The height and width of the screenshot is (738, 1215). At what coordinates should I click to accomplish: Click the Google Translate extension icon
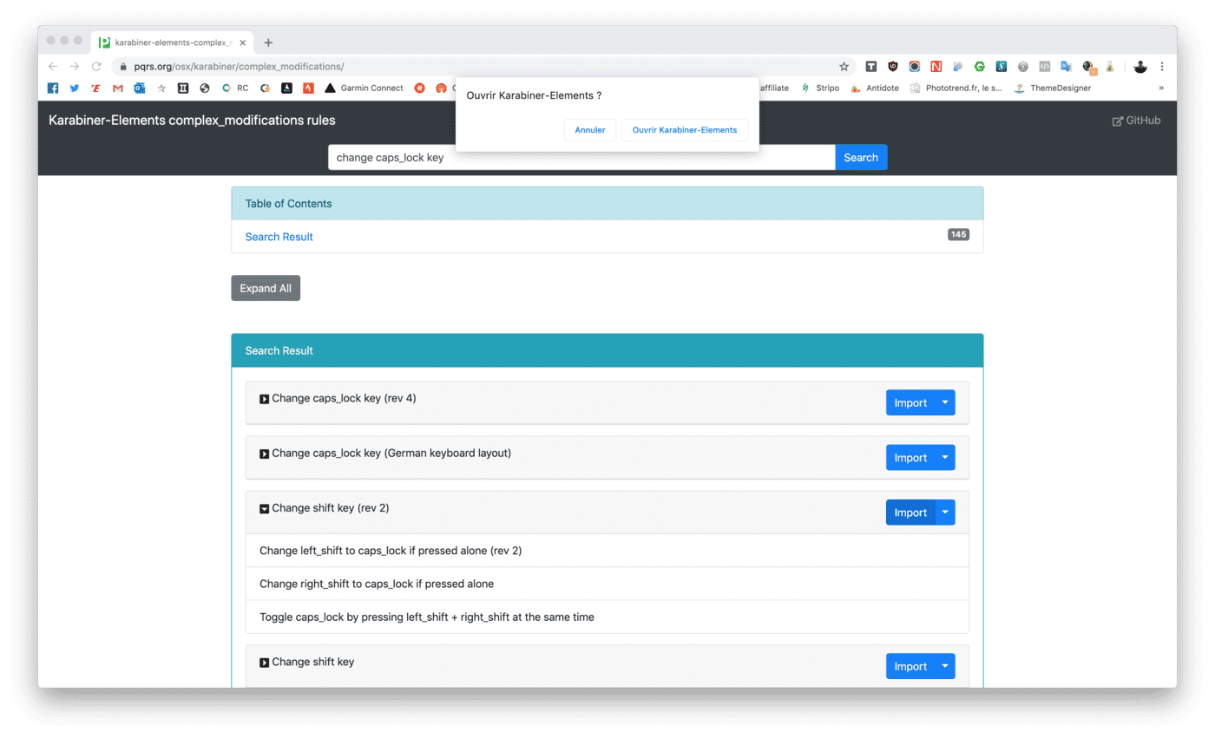(1067, 66)
